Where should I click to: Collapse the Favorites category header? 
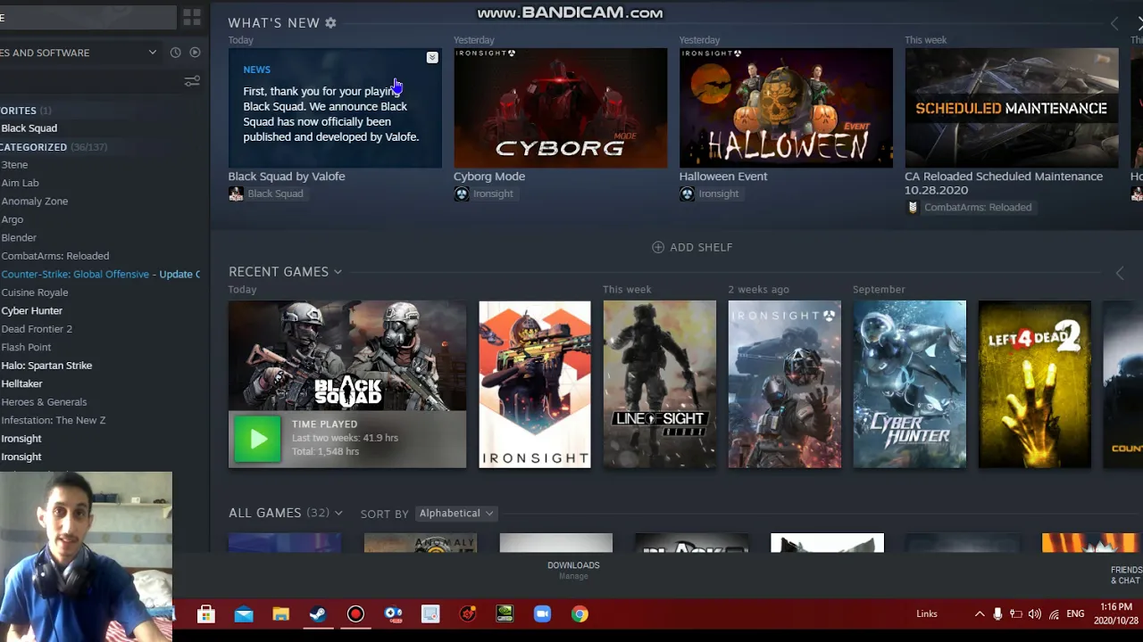tap(26, 111)
